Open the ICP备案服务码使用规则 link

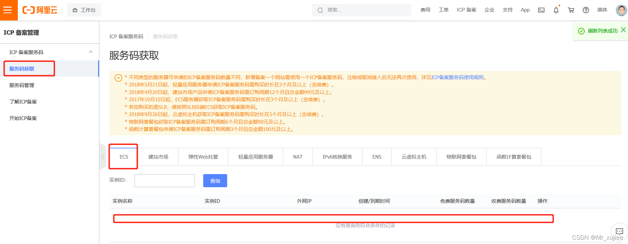pyautogui.click(x=457, y=77)
